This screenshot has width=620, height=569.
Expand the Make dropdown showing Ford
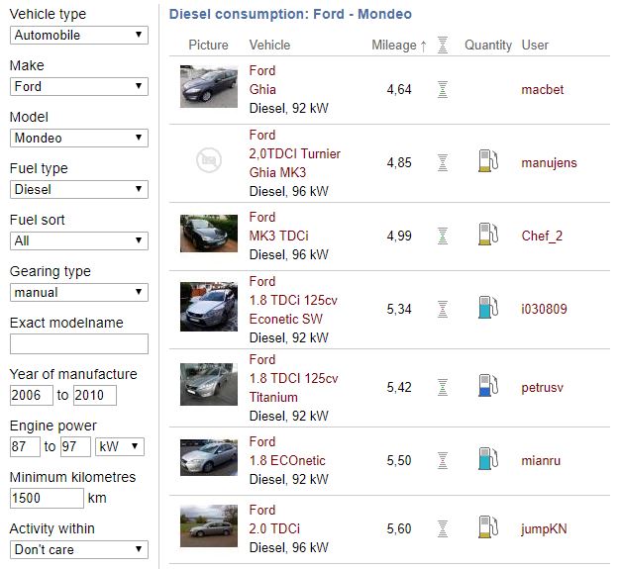click(x=79, y=86)
